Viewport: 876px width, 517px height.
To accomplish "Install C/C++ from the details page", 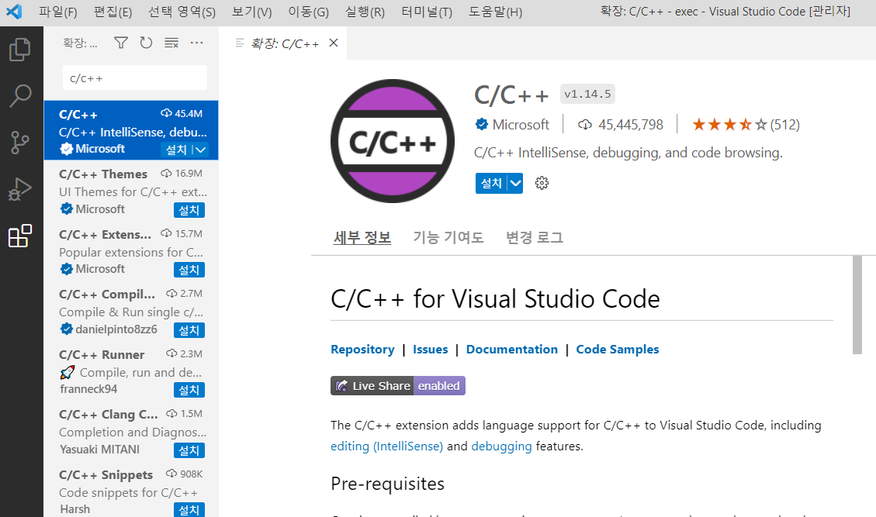I will click(x=491, y=183).
